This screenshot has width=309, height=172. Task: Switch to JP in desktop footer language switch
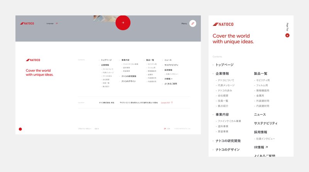pos(165,129)
